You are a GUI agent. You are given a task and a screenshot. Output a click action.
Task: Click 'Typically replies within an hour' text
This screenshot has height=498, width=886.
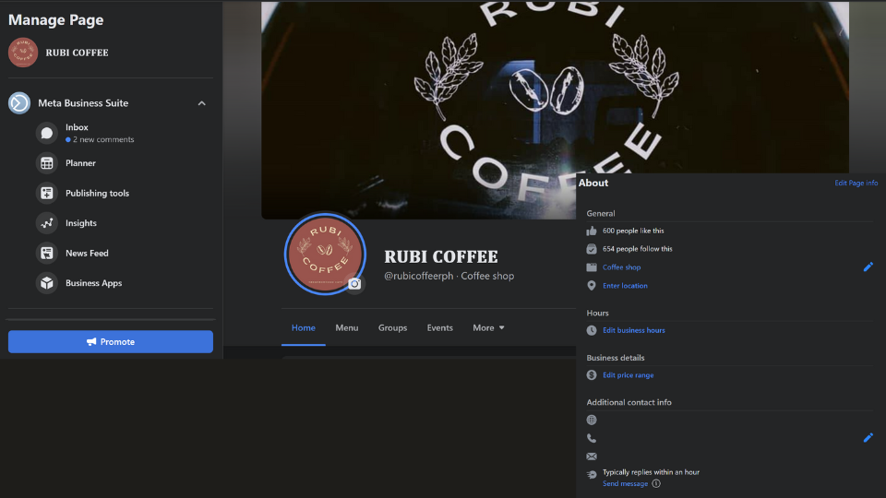[x=651, y=472]
